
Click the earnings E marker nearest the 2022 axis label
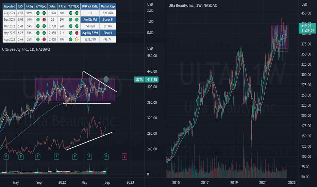click(x=56, y=156)
